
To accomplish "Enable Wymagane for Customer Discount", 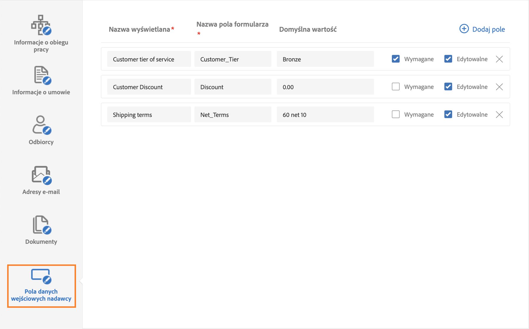I will pos(396,87).
